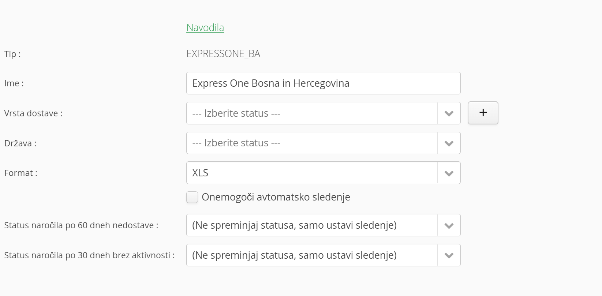Screen dimensions: 602x296
Task: Click chevron of 30 dneh brez aktivnosti select
Action: tap(449, 255)
